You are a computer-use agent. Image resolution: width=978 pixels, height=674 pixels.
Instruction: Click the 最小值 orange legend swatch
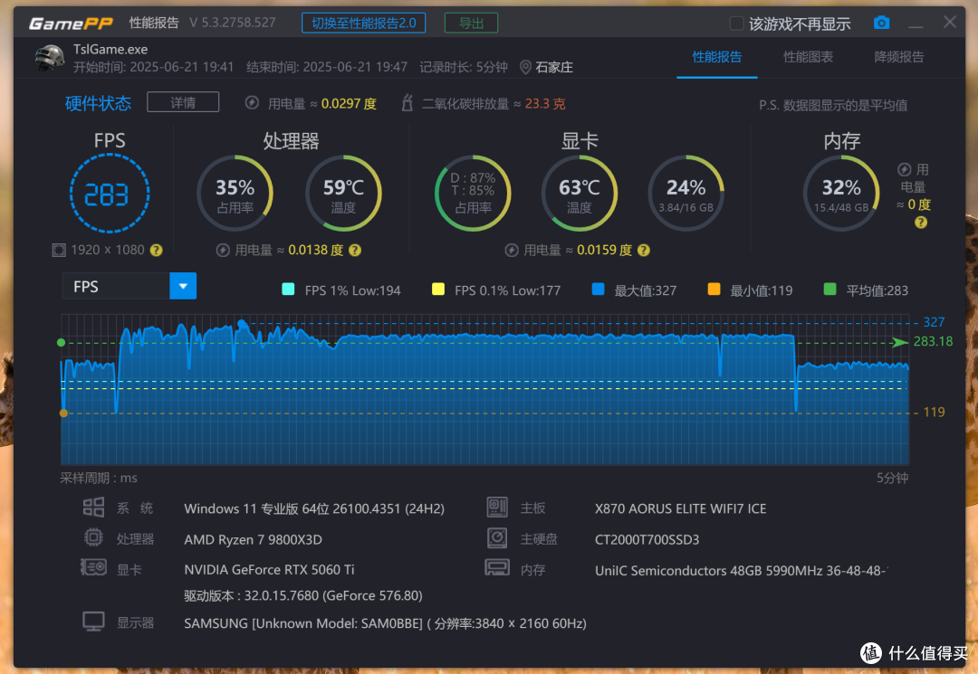[714, 289]
